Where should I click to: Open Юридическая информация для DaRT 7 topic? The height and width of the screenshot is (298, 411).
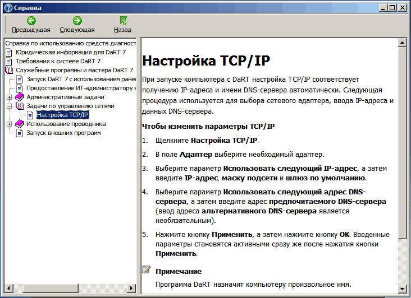click(71, 52)
